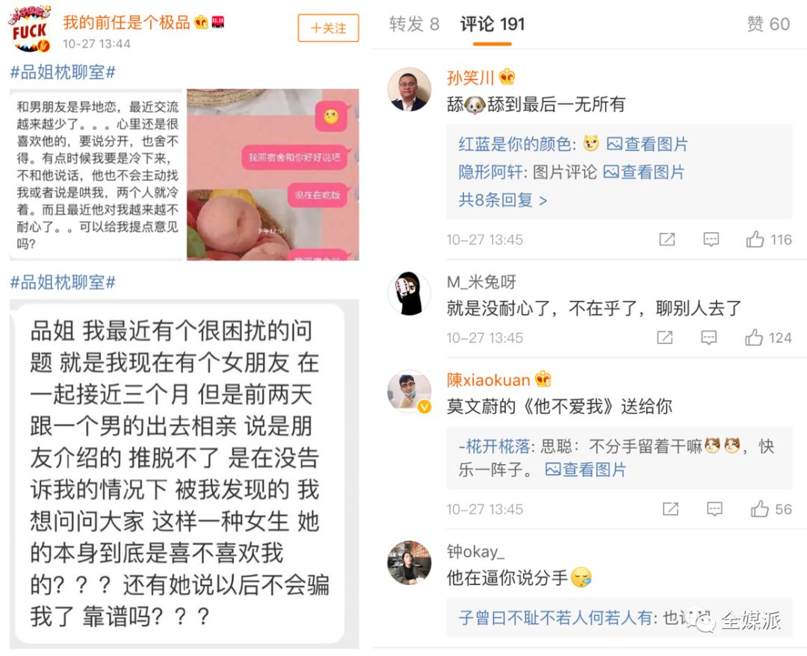Image resolution: width=807 pixels, height=656 pixels.
Task: Like 陳xiaokuan's comment with 56 likes
Action: click(770, 509)
